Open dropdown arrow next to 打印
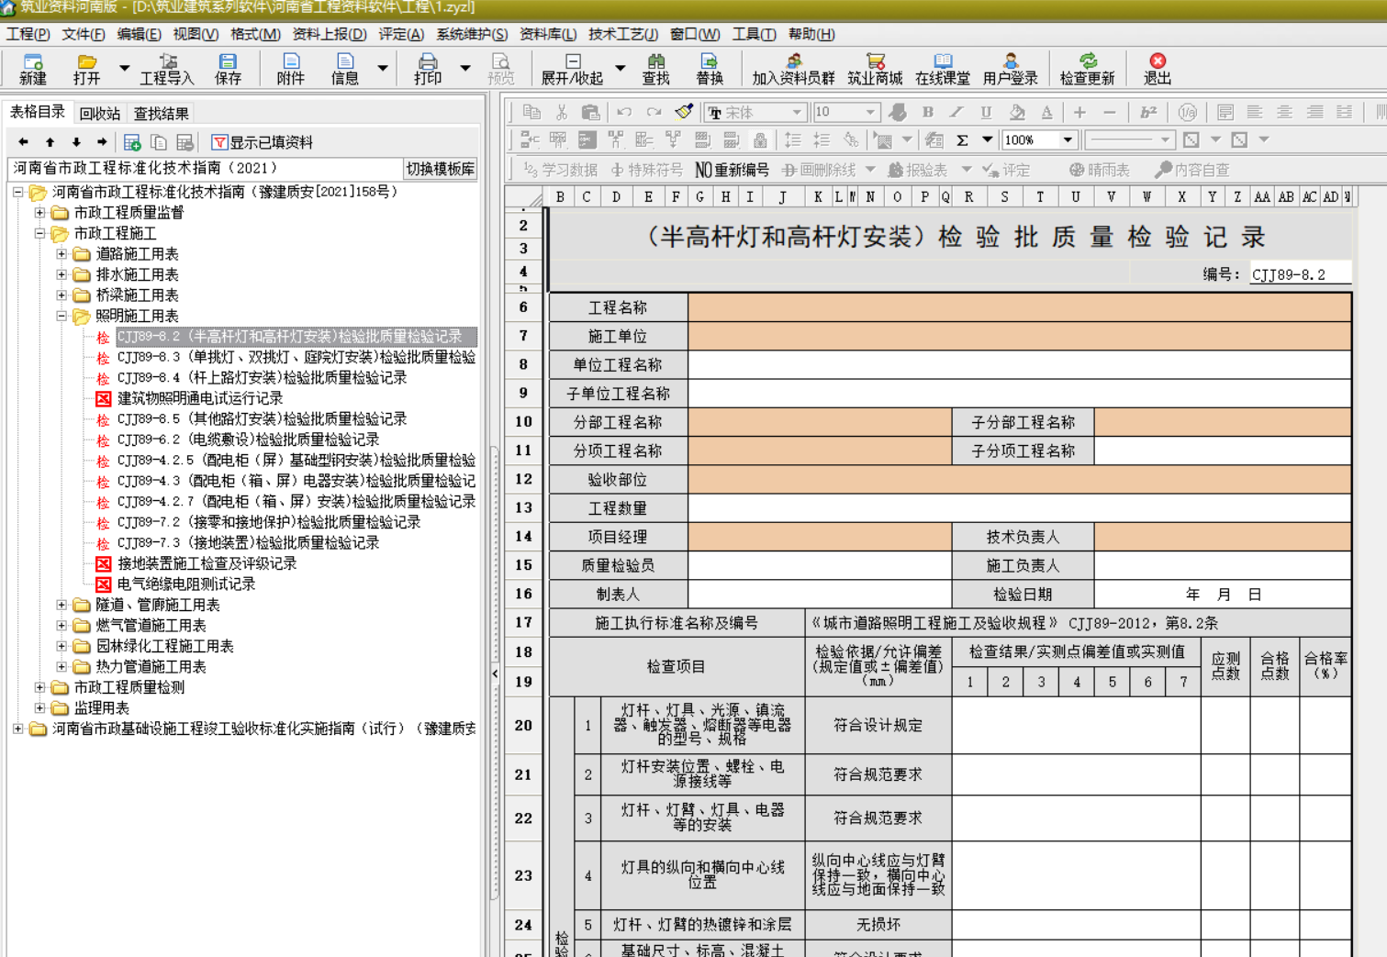This screenshot has width=1387, height=957. pyautogui.click(x=465, y=69)
